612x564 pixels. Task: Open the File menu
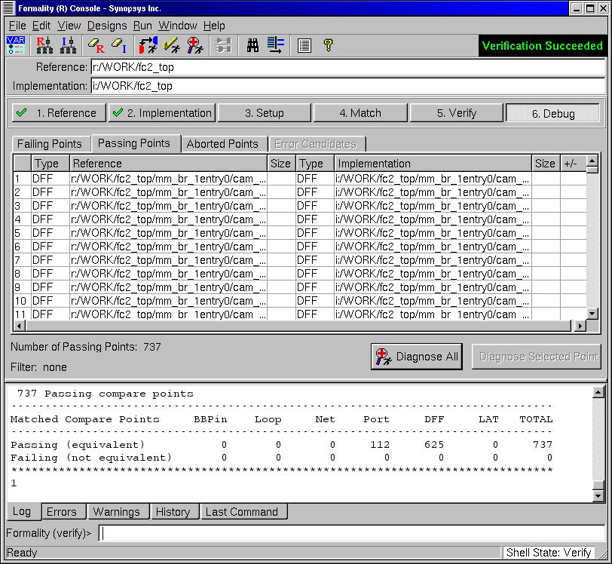pos(17,26)
